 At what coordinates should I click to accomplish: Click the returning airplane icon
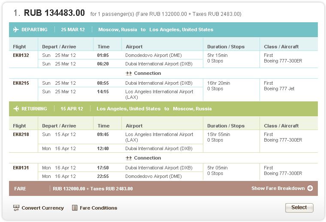click(17, 109)
